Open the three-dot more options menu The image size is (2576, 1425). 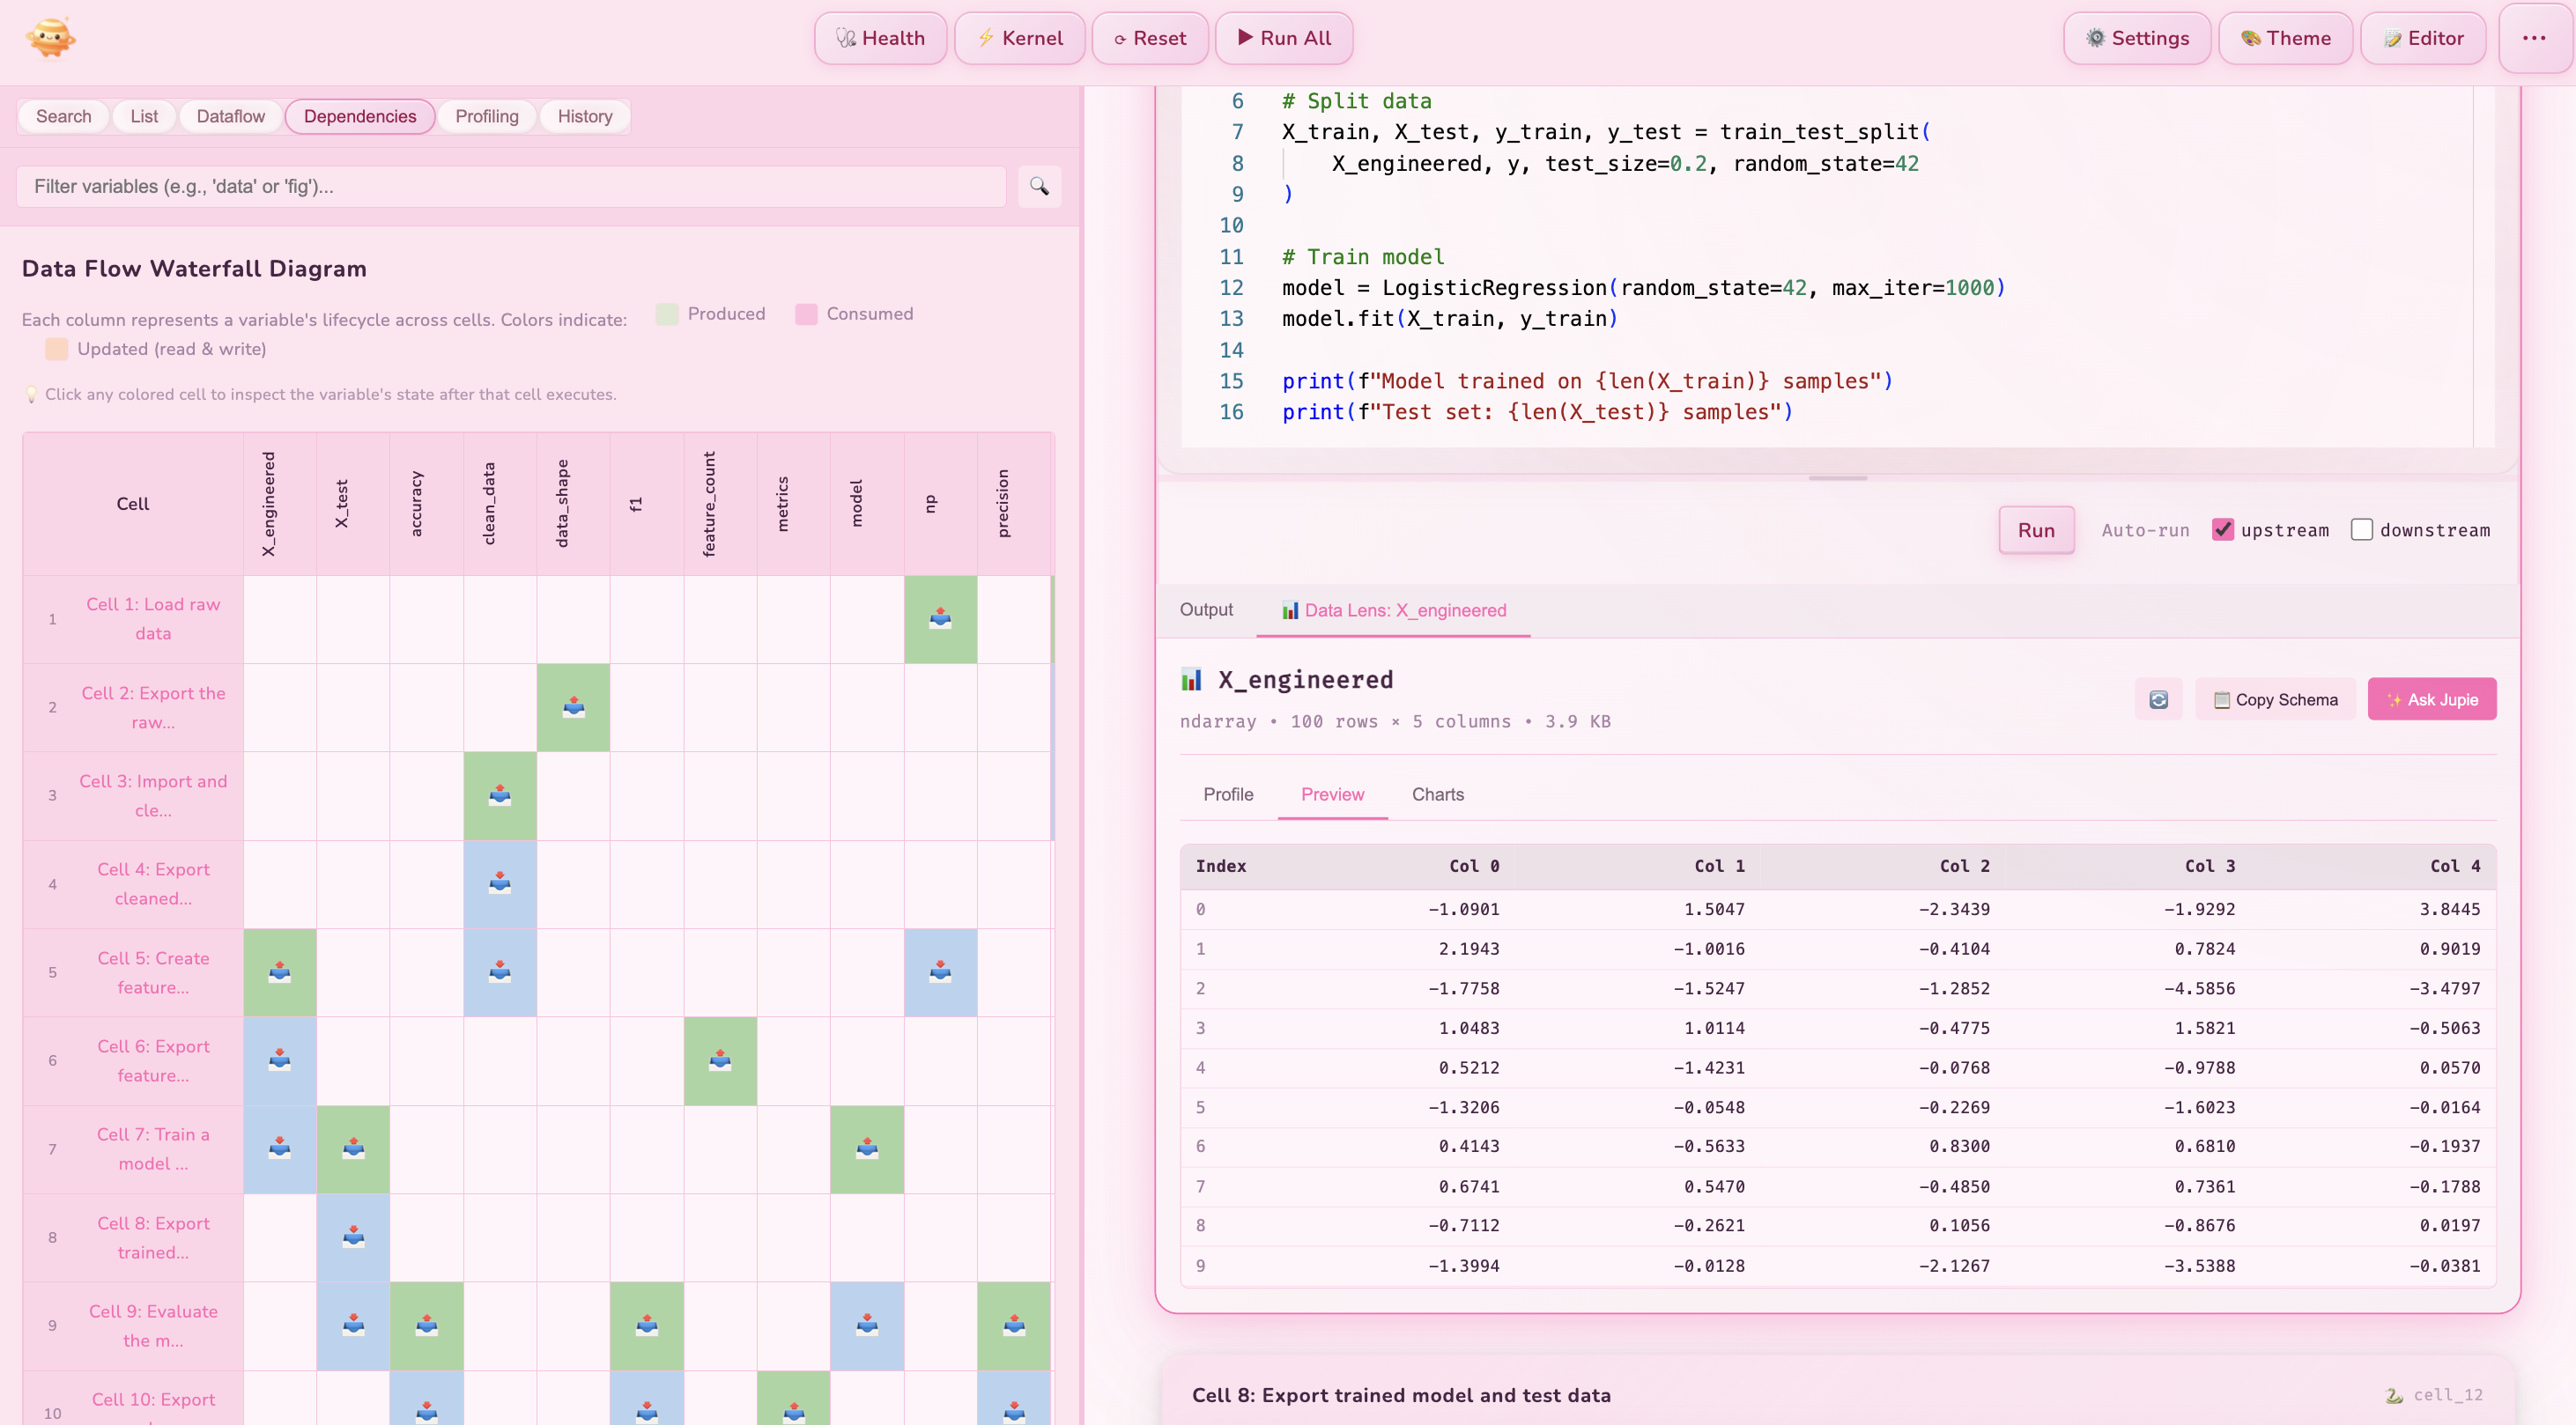point(2533,38)
